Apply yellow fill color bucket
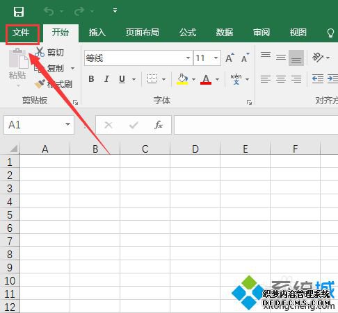The image size is (338, 313). pyautogui.click(x=182, y=79)
